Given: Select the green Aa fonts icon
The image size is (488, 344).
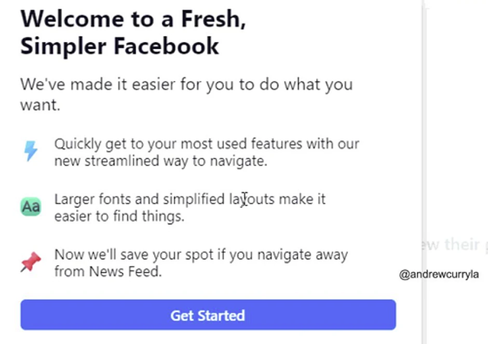Looking at the screenshot, I should point(31,207).
